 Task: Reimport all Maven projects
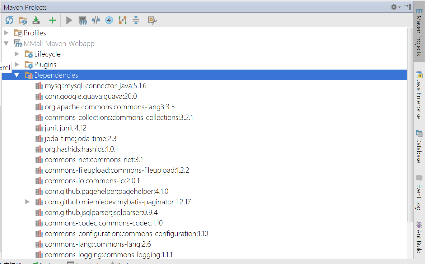coord(9,20)
